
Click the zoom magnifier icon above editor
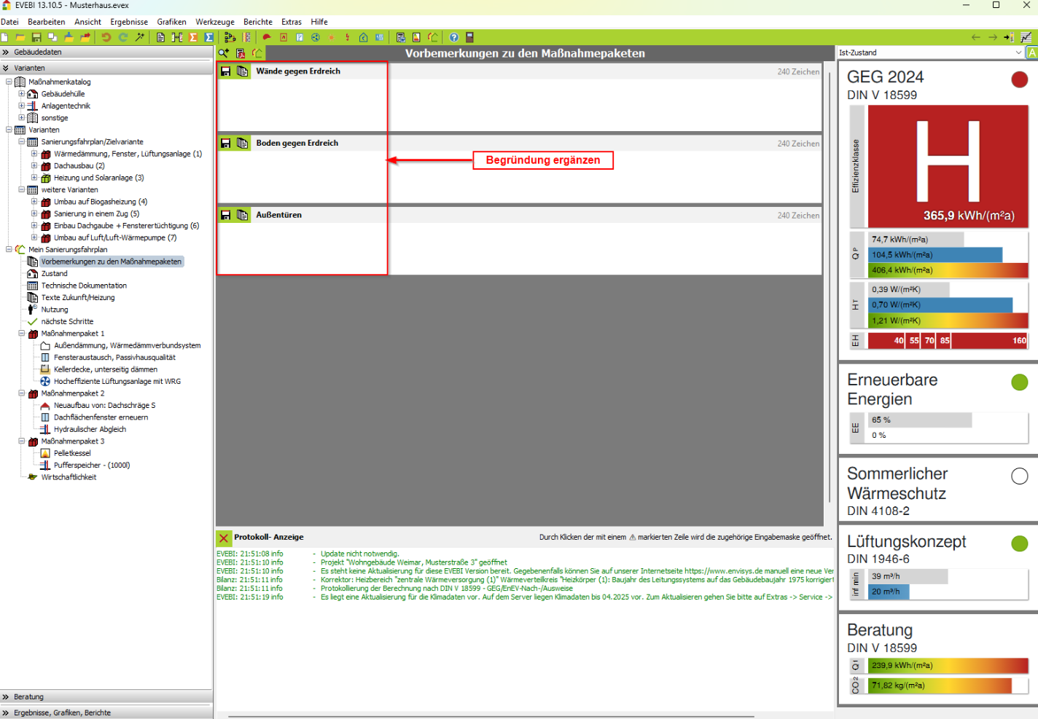pyautogui.click(x=224, y=53)
